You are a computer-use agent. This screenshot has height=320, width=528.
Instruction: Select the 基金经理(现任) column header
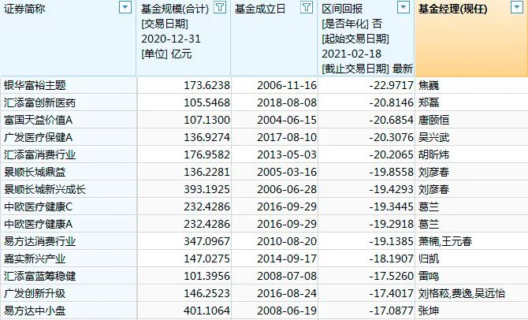[x=471, y=38]
